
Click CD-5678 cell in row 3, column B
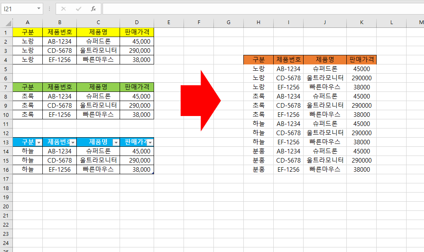(59, 51)
